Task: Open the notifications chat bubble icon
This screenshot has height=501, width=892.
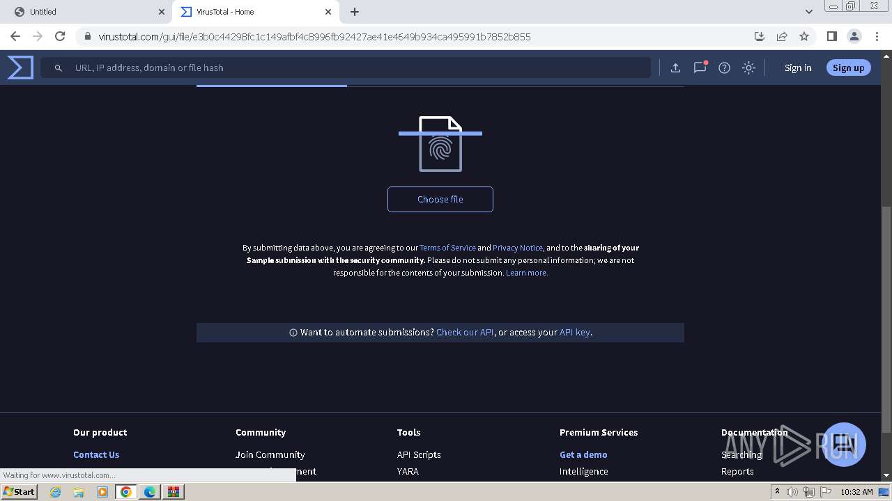Action: click(700, 67)
